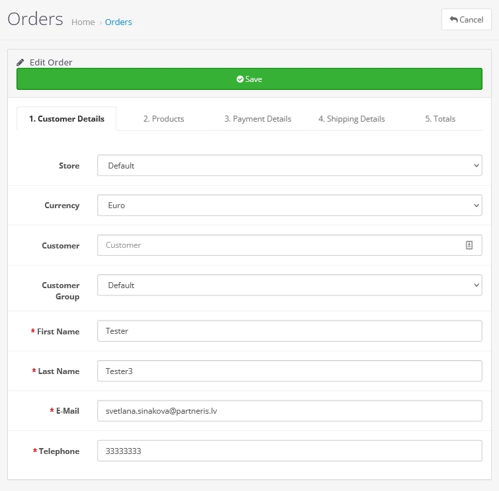Click the Home breadcrumb link

click(x=83, y=22)
